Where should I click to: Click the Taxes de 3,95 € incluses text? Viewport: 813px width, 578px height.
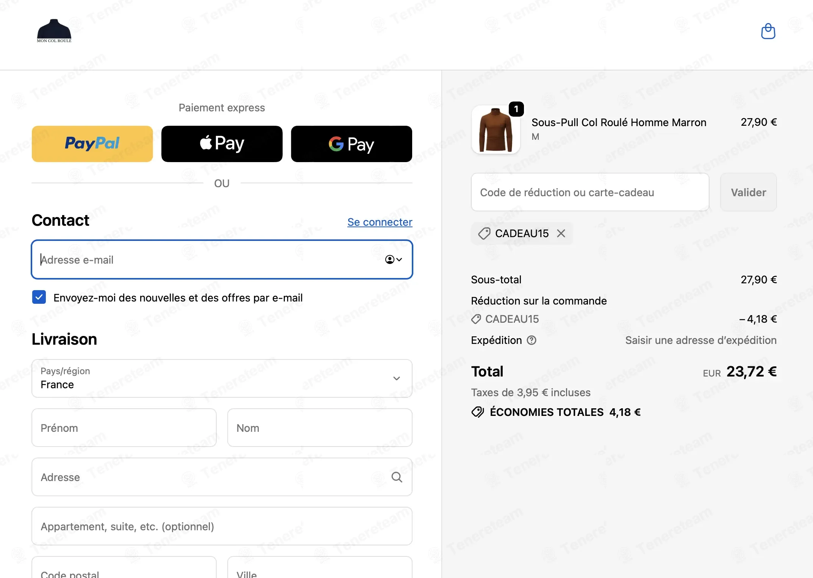point(531,392)
